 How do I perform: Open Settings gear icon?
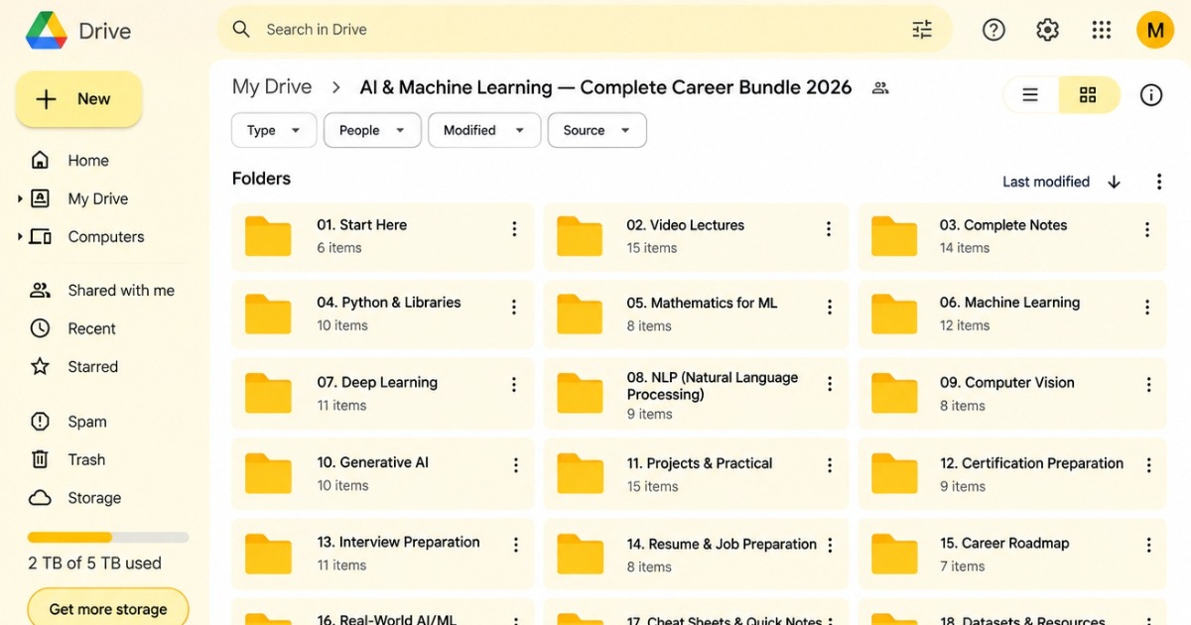pyautogui.click(x=1047, y=30)
